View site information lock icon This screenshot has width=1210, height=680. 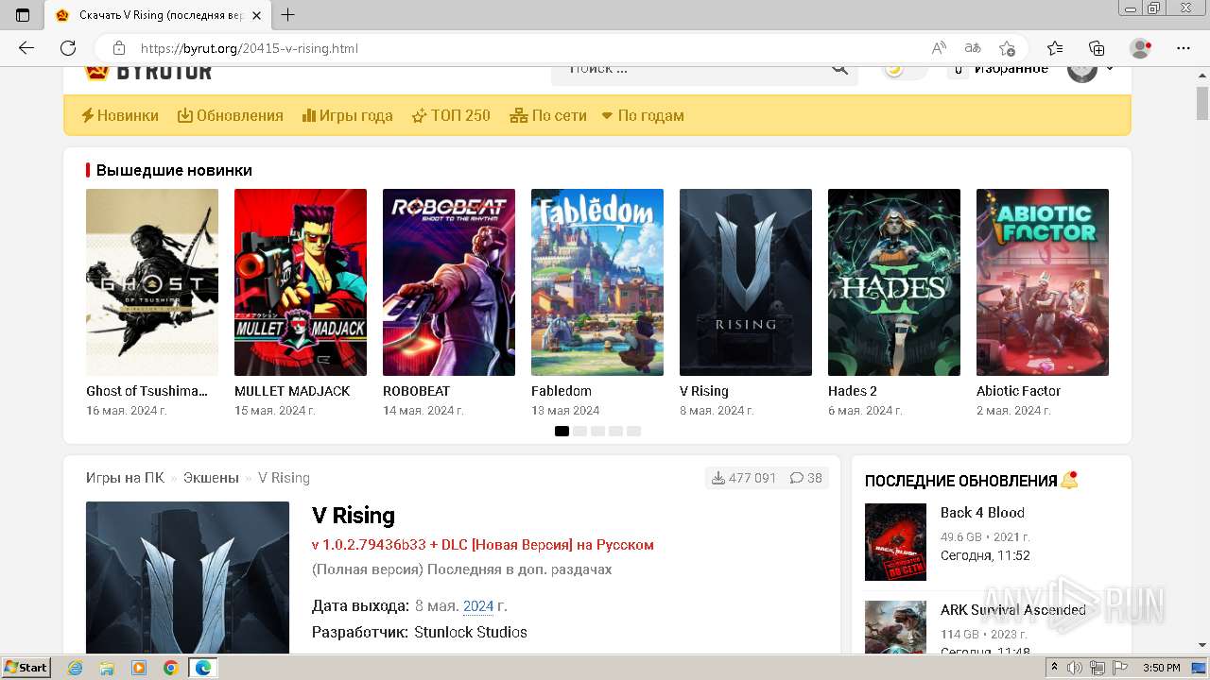click(x=119, y=48)
